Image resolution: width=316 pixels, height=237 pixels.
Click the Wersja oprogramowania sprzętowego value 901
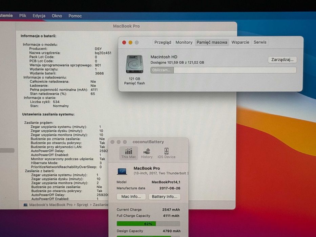coord(98,65)
